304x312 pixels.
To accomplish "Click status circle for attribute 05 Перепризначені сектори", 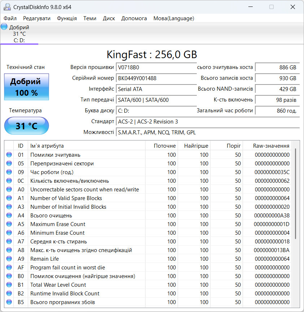I will coord(9,163).
